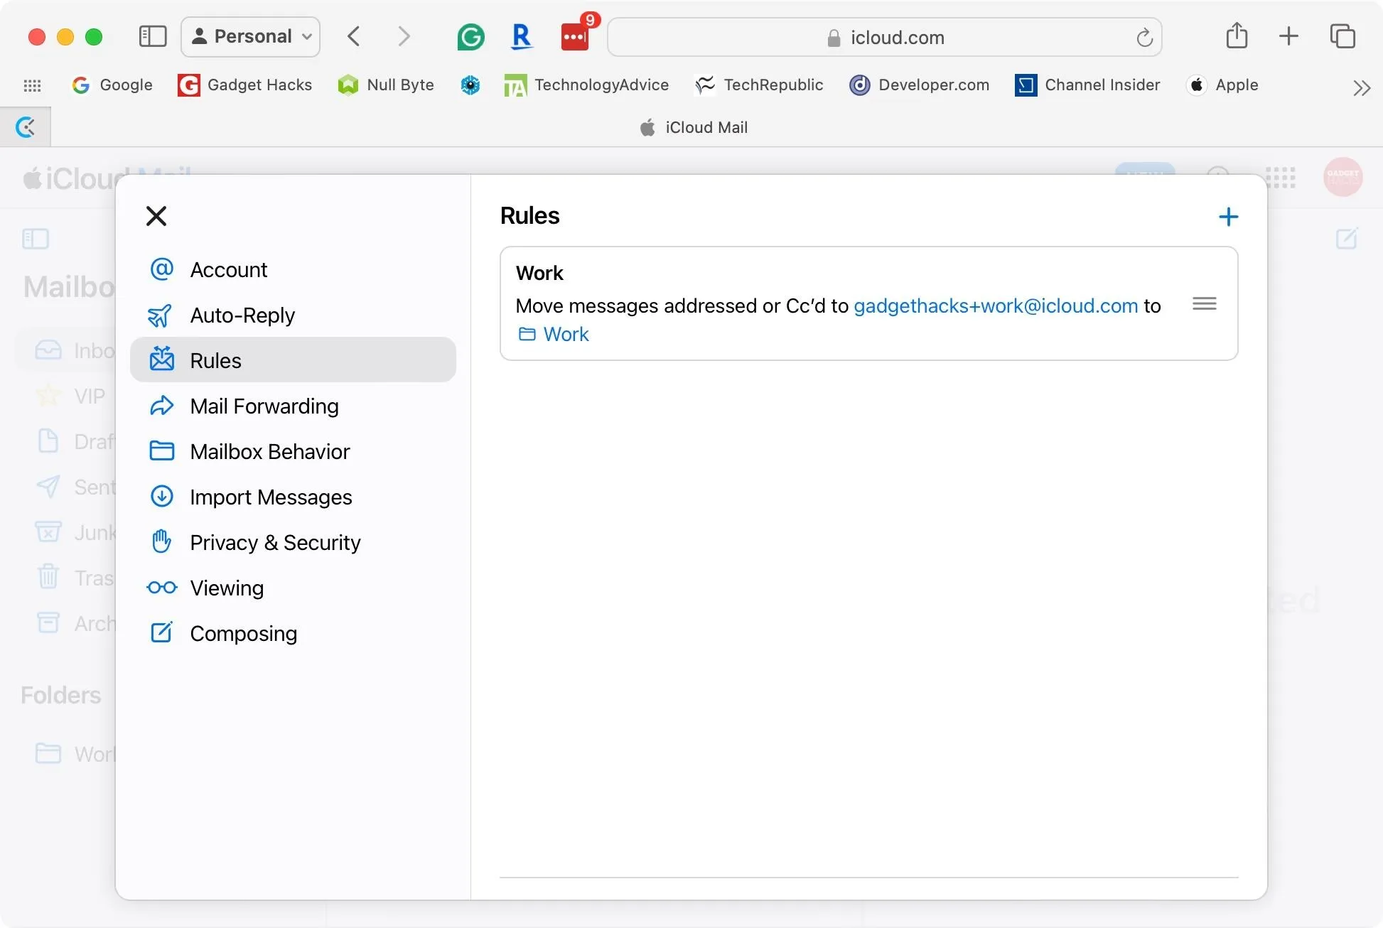
Task: Click the Work rule reorder handle
Action: 1205,304
